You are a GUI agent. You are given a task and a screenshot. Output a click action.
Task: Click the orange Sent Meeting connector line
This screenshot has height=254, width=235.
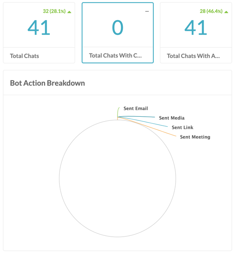147,127
